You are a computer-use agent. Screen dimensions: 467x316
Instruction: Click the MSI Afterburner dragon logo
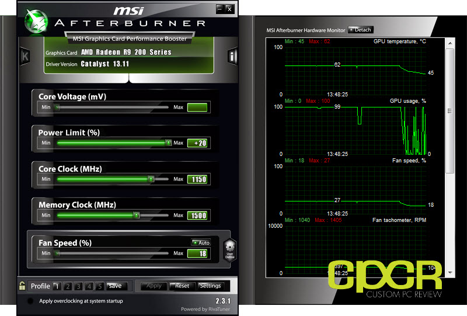click(36, 21)
